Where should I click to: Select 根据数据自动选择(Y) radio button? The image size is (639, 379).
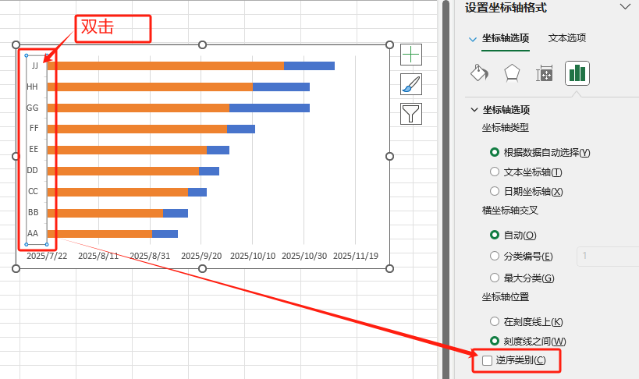point(495,152)
